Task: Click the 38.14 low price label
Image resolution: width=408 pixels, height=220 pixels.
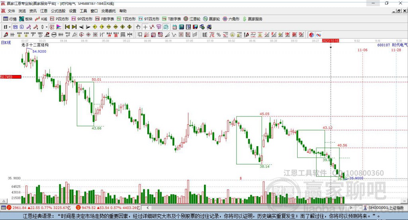Action: coord(265,166)
